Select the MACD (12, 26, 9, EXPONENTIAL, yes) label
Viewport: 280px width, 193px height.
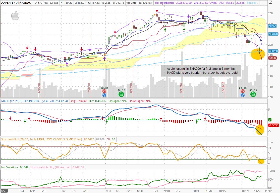point(24,101)
